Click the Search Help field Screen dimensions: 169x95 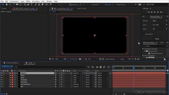(156, 4)
